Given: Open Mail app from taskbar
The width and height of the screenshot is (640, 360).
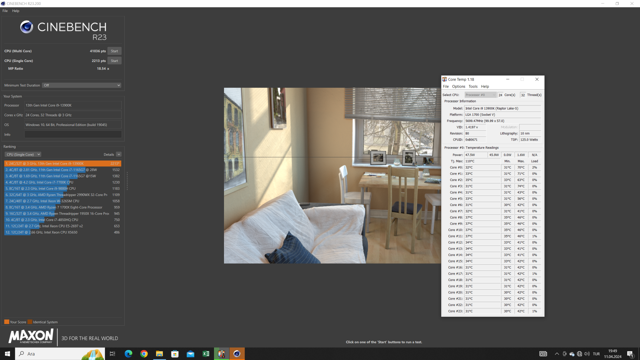Looking at the screenshot, I should [x=190, y=354].
